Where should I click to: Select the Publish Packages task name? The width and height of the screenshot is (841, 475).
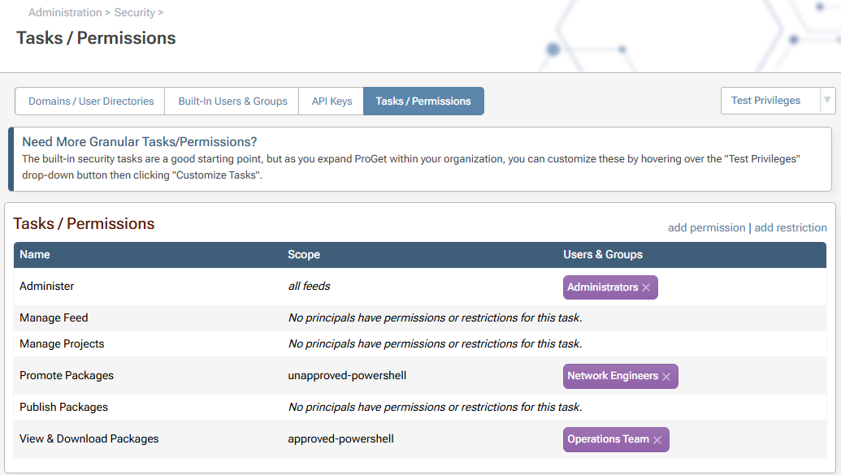point(63,407)
